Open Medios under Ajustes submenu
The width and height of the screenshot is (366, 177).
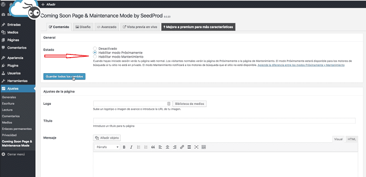point(7,122)
